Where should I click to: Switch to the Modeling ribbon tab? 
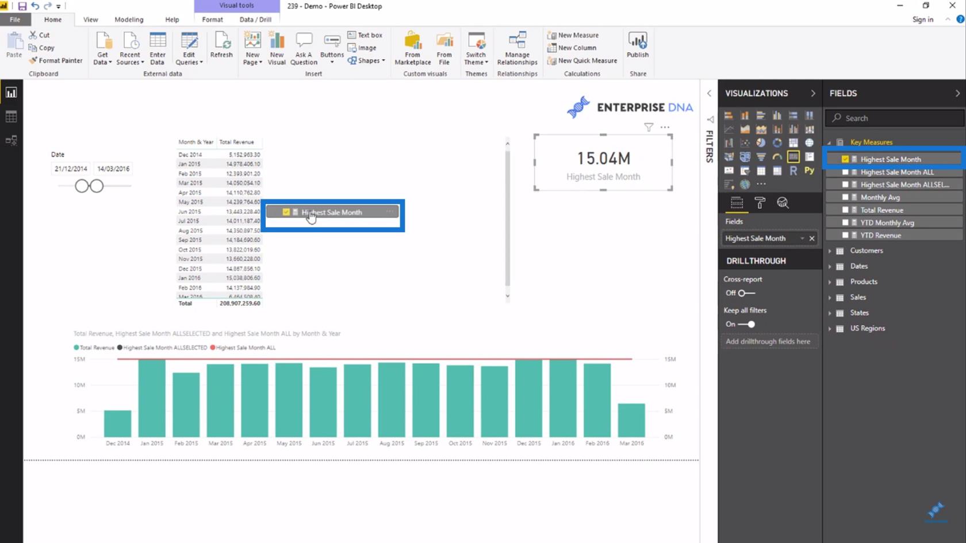click(x=129, y=20)
